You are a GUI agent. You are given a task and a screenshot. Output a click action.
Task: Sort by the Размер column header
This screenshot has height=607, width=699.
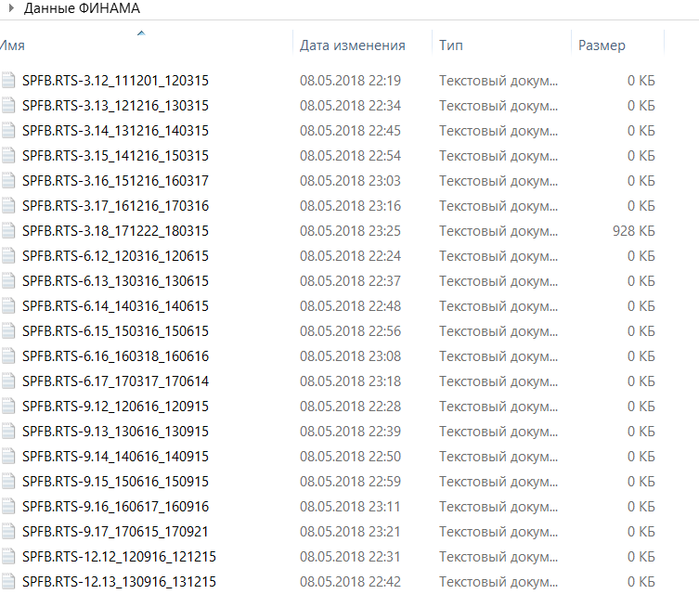click(602, 45)
